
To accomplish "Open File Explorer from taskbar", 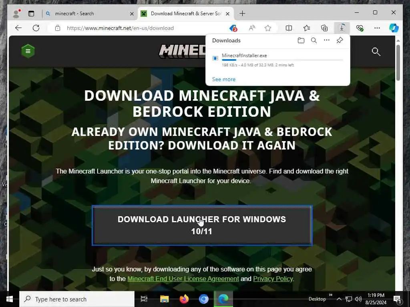I will tap(165, 299).
